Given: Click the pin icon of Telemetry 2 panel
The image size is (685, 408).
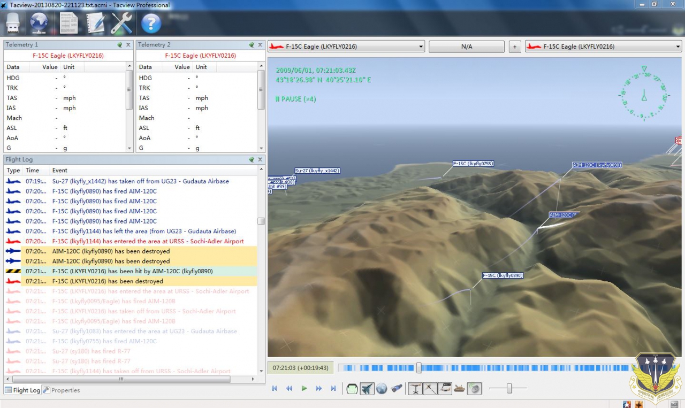Looking at the screenshot, I should [252, 45].
